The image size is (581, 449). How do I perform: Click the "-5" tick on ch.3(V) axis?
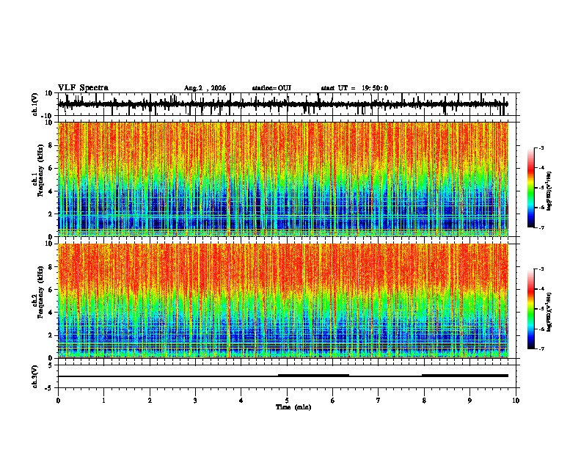pyautogui.click(x=50, y=388)
